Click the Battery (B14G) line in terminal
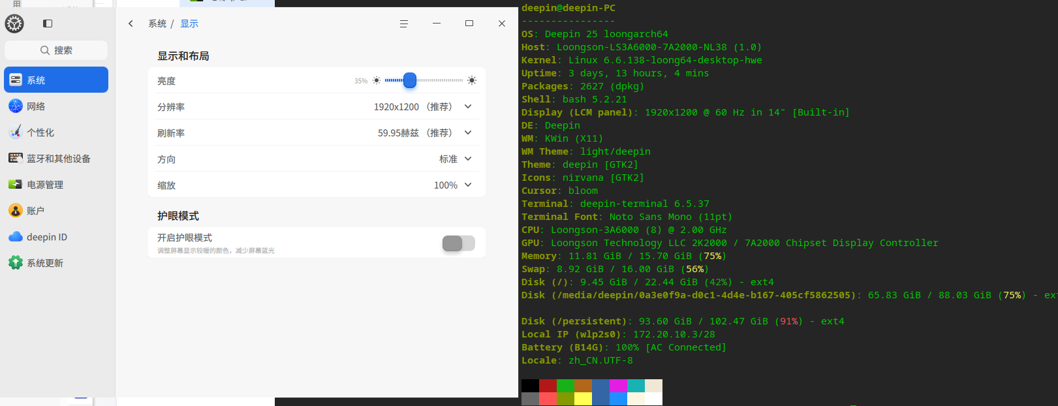1058x406 pixels. pos(624,347)
